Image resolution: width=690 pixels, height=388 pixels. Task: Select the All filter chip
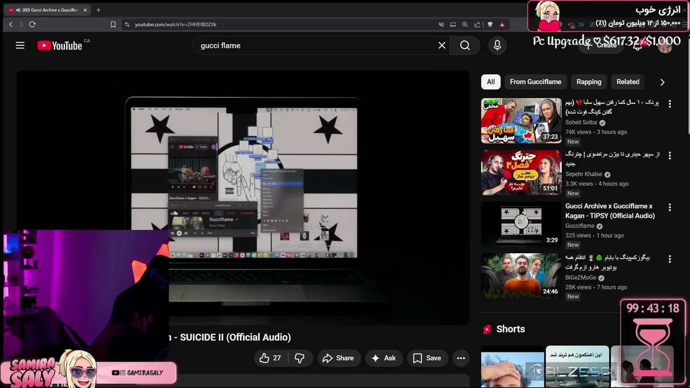491,82
